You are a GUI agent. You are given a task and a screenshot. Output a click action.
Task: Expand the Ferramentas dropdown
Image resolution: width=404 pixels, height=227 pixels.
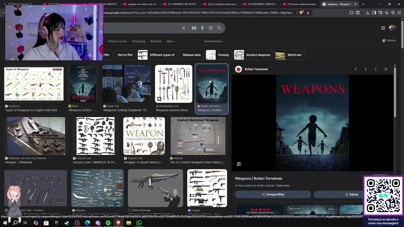[214, 41]
